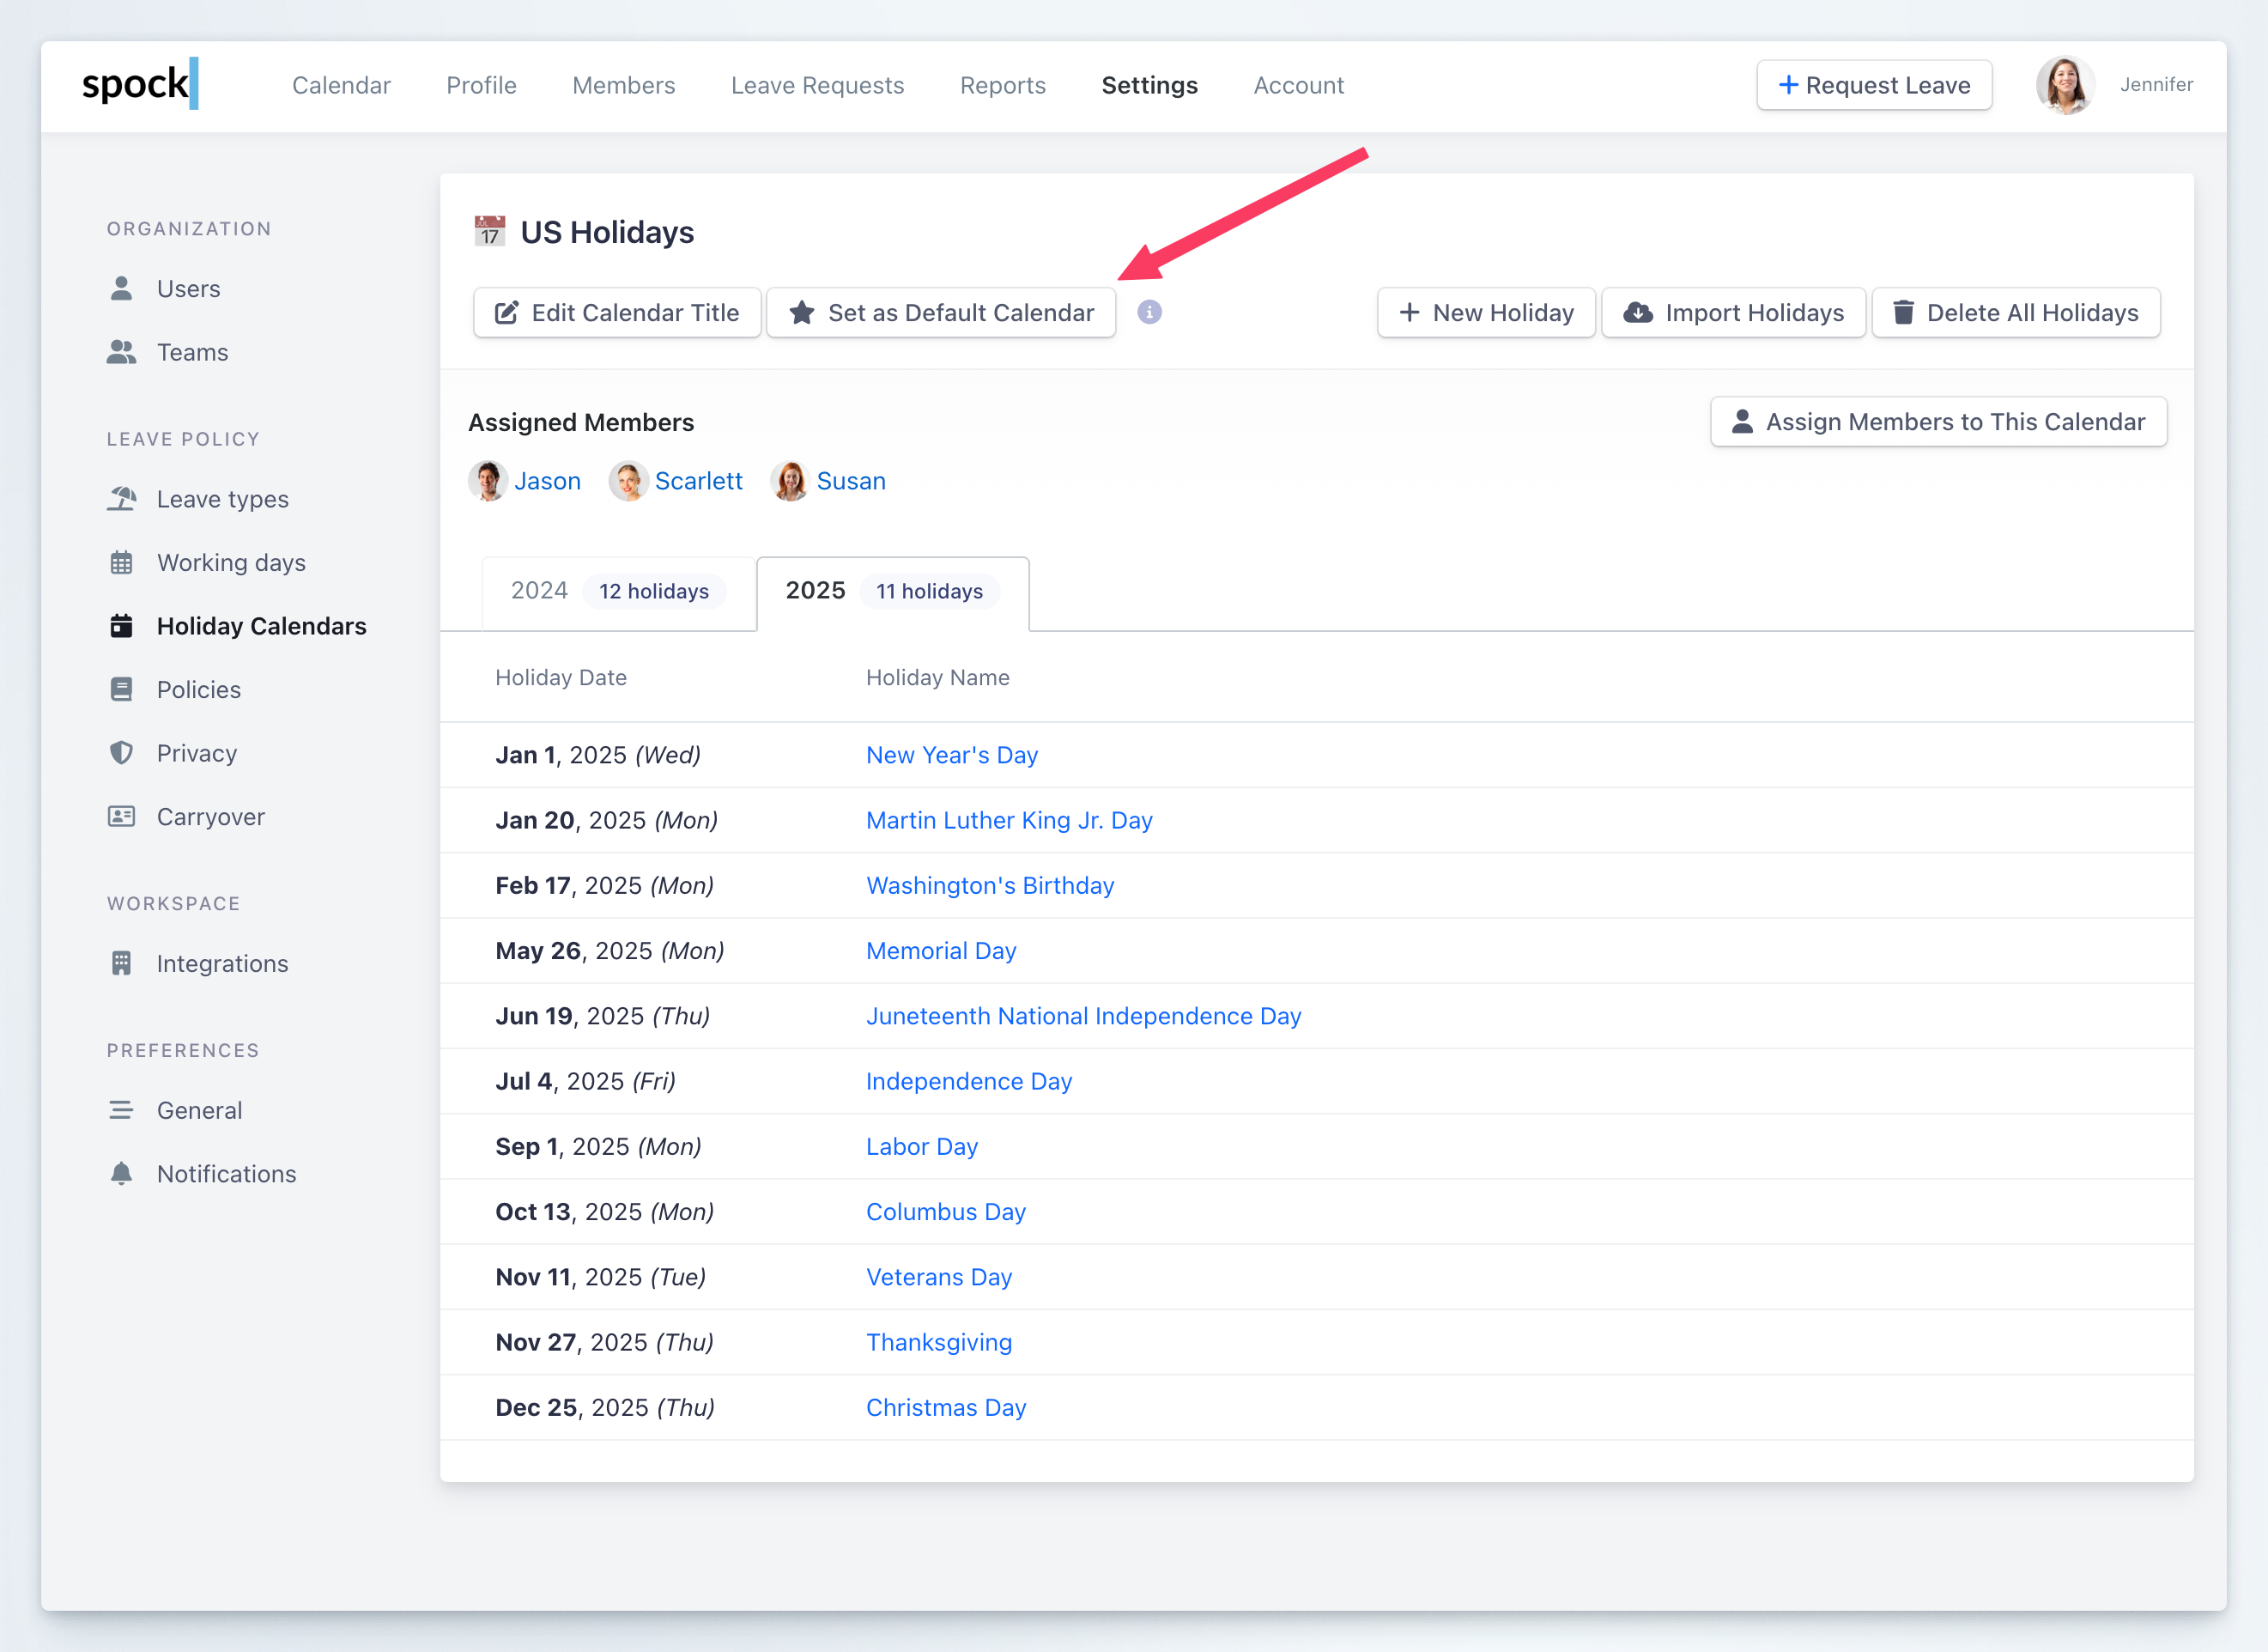Click Import Holidays button
Screen dimensions: 2268x1652
1733,313
